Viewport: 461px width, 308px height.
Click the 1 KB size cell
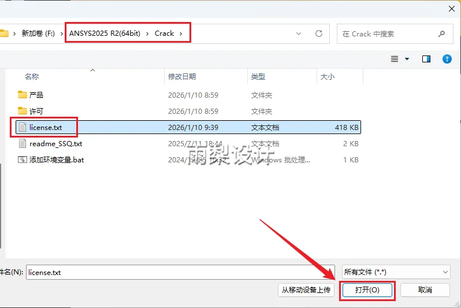click(x=351, y=159)
